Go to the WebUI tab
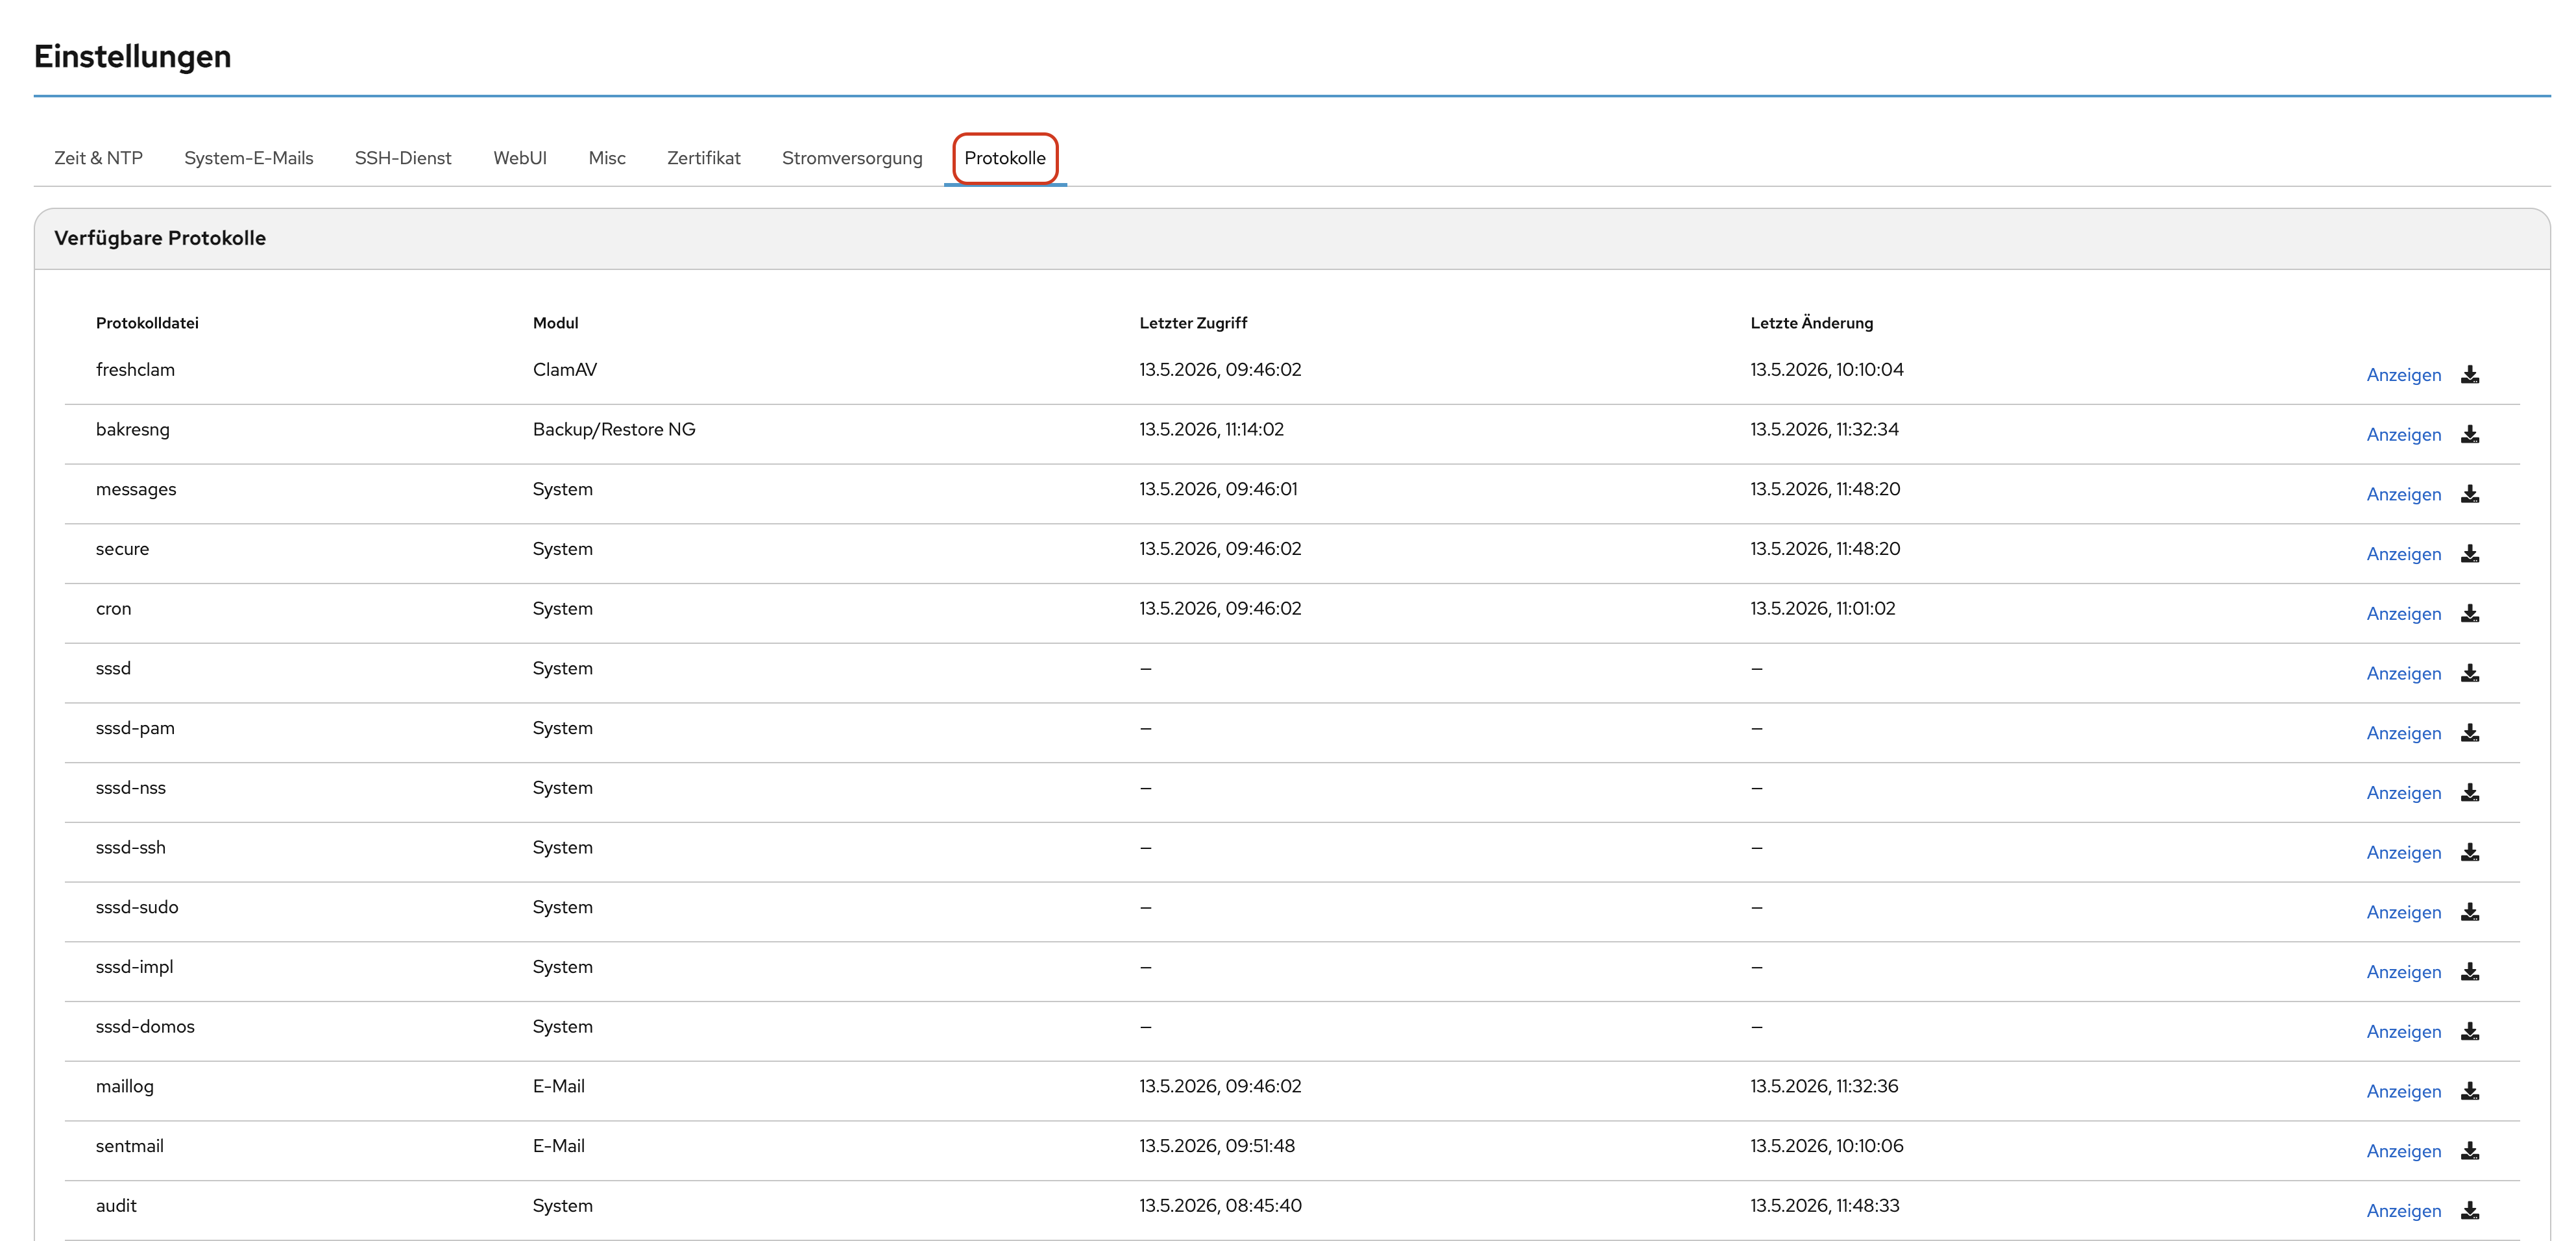Screen dimensions: 2576x1241 click(520, 158)
